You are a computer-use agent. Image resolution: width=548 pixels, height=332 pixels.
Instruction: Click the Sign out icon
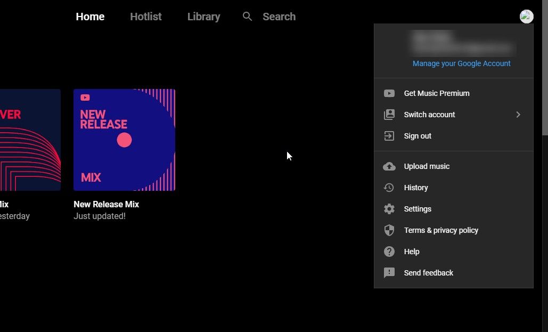point(389,136)
